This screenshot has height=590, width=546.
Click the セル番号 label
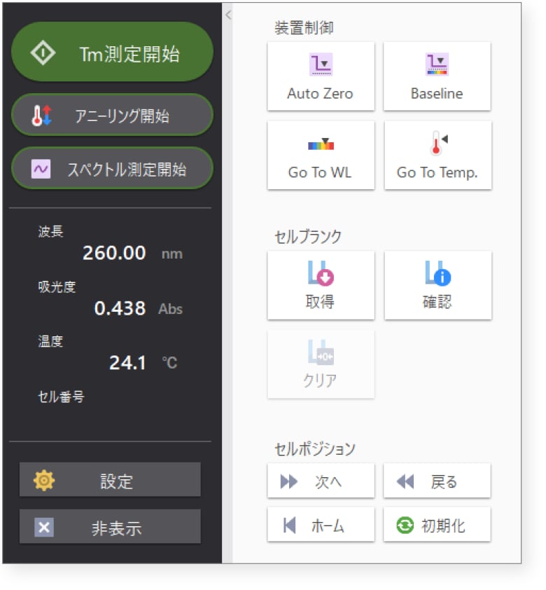point(61,397)
